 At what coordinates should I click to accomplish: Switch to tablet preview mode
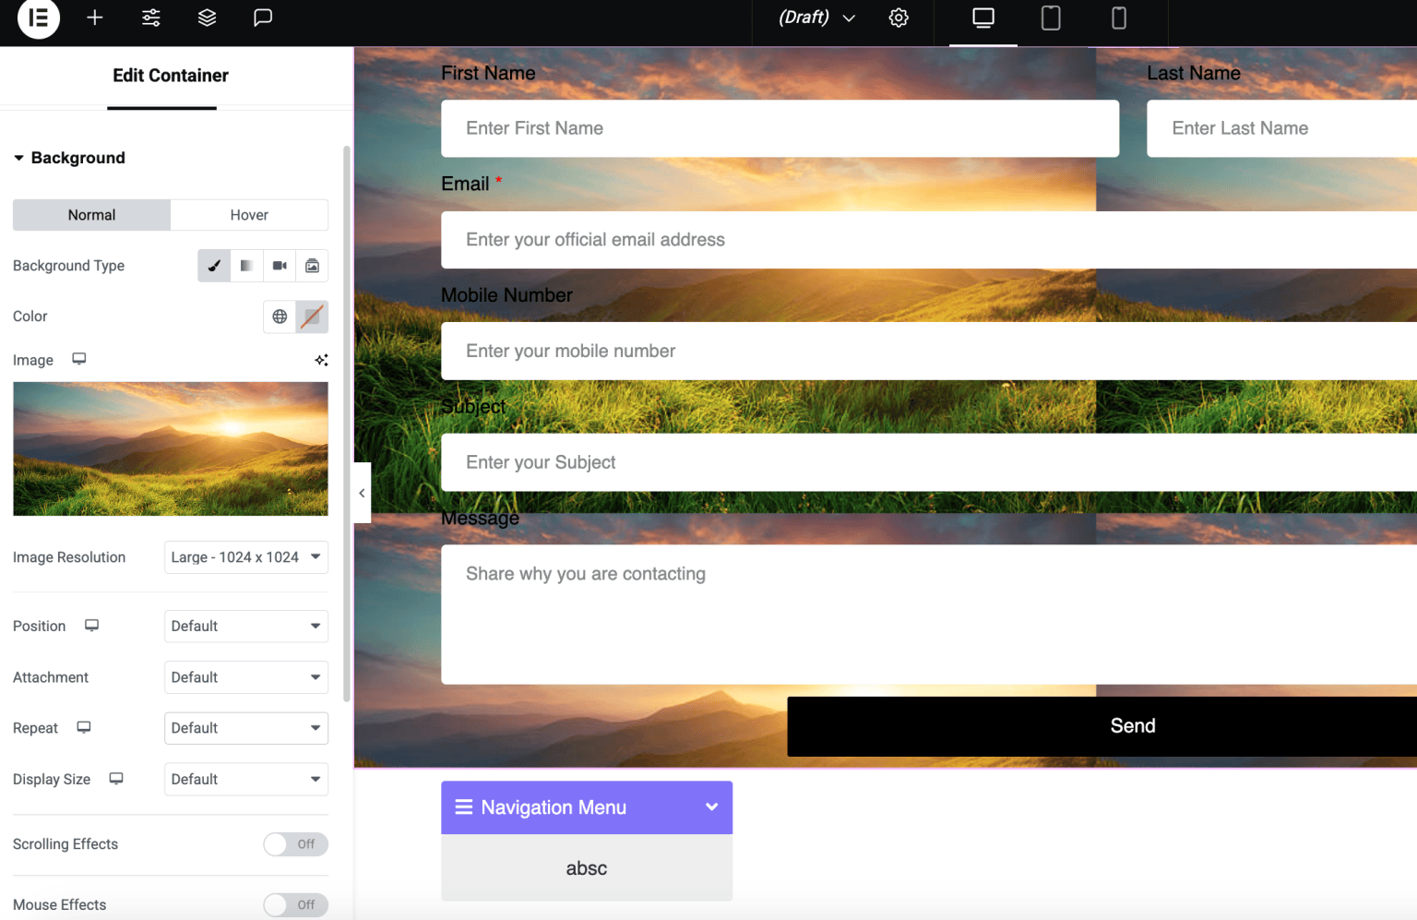coord(1050,17)
